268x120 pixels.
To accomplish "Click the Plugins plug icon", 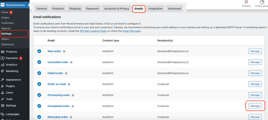I will pos(2,86).
